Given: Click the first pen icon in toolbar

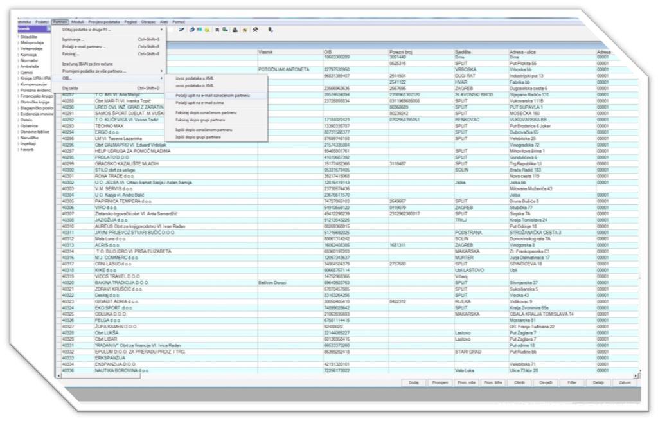Looking at the screenshot, I should (182, 30).
